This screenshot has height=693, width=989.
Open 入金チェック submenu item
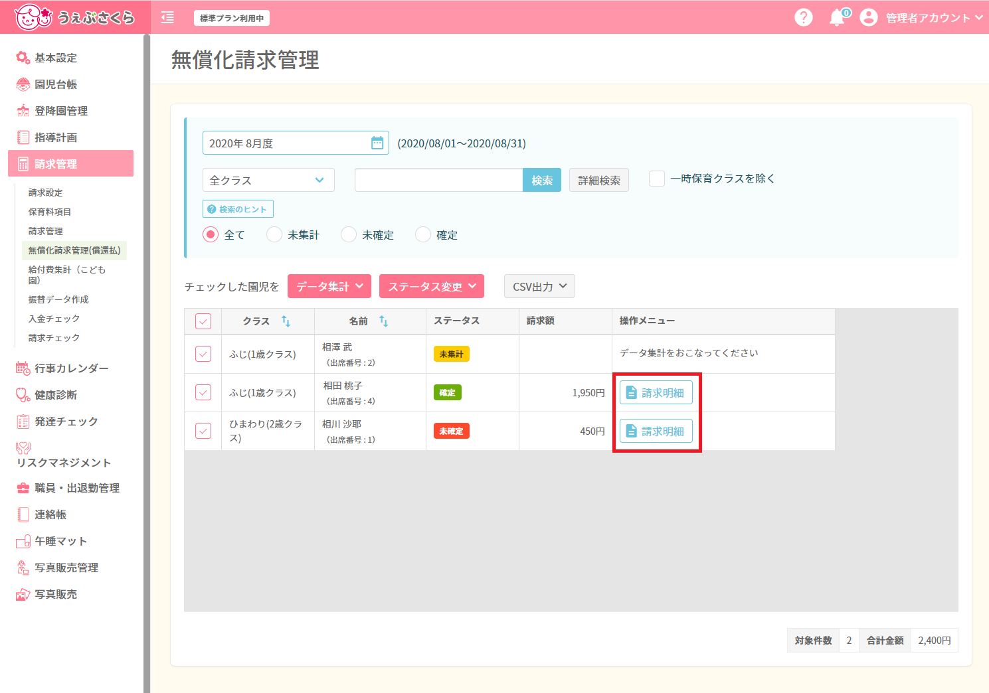pos(54,319)
